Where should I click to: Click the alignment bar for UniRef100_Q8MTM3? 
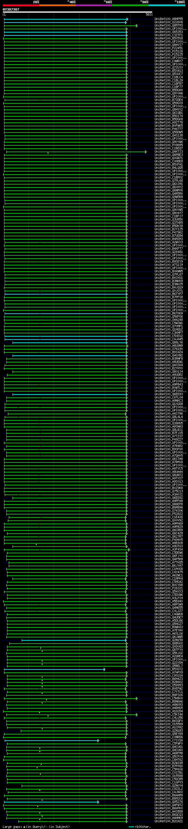pyautogui.click(x=71, y=25)
